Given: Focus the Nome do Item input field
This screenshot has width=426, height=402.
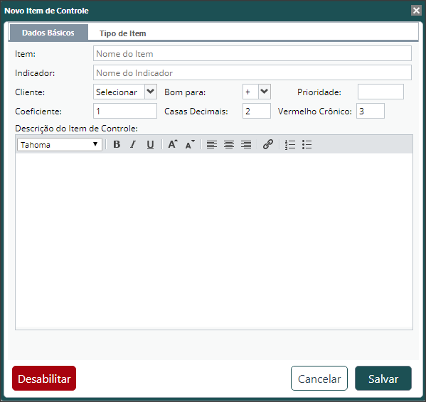Looking at the screenshot, I should 252,53.
